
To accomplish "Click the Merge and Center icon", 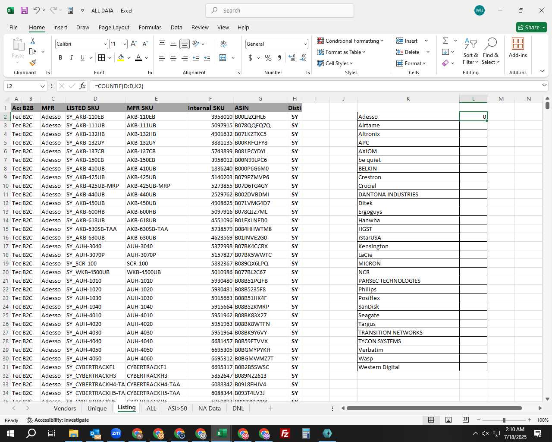I will (223, 58).
